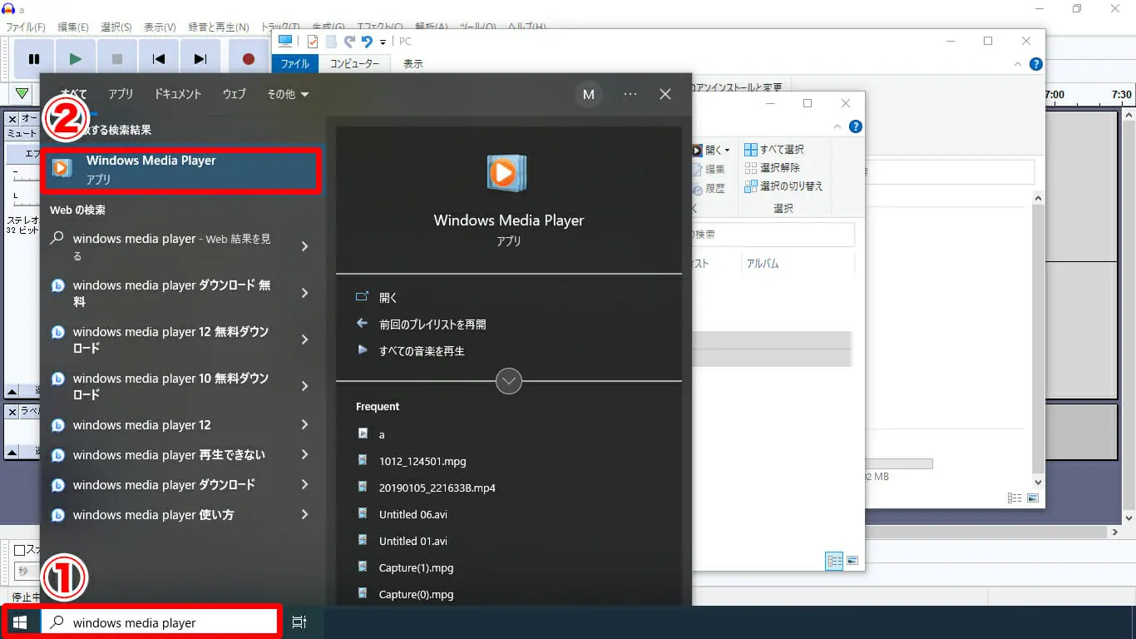Toggle the ミュート button on the track
The height and width of the screenshot is (639, 1136).
tap(22, 133)
